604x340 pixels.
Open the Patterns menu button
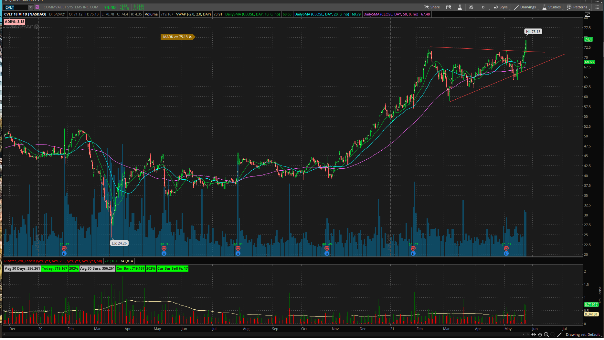577,7
